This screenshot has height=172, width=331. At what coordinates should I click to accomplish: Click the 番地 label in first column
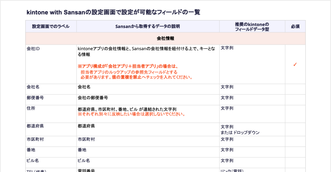click(x=31, y=150)
